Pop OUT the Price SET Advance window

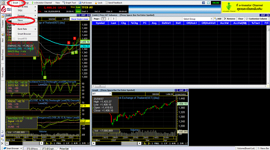(x=263, y=15)
